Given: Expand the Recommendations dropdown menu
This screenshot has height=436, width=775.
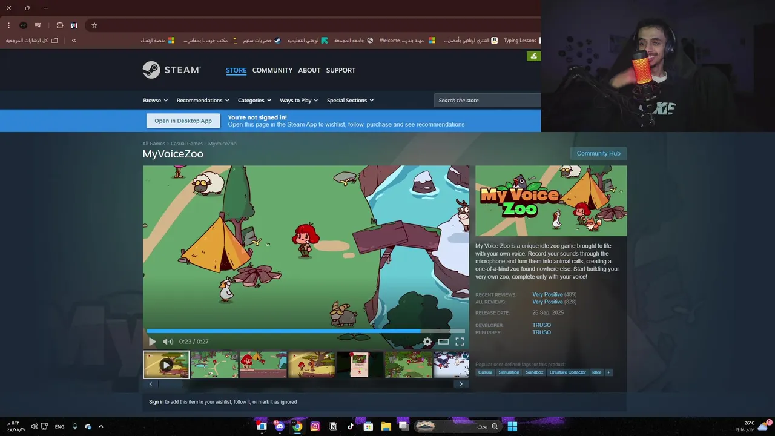Looking at the screenshot, I should tap(203, 101).
